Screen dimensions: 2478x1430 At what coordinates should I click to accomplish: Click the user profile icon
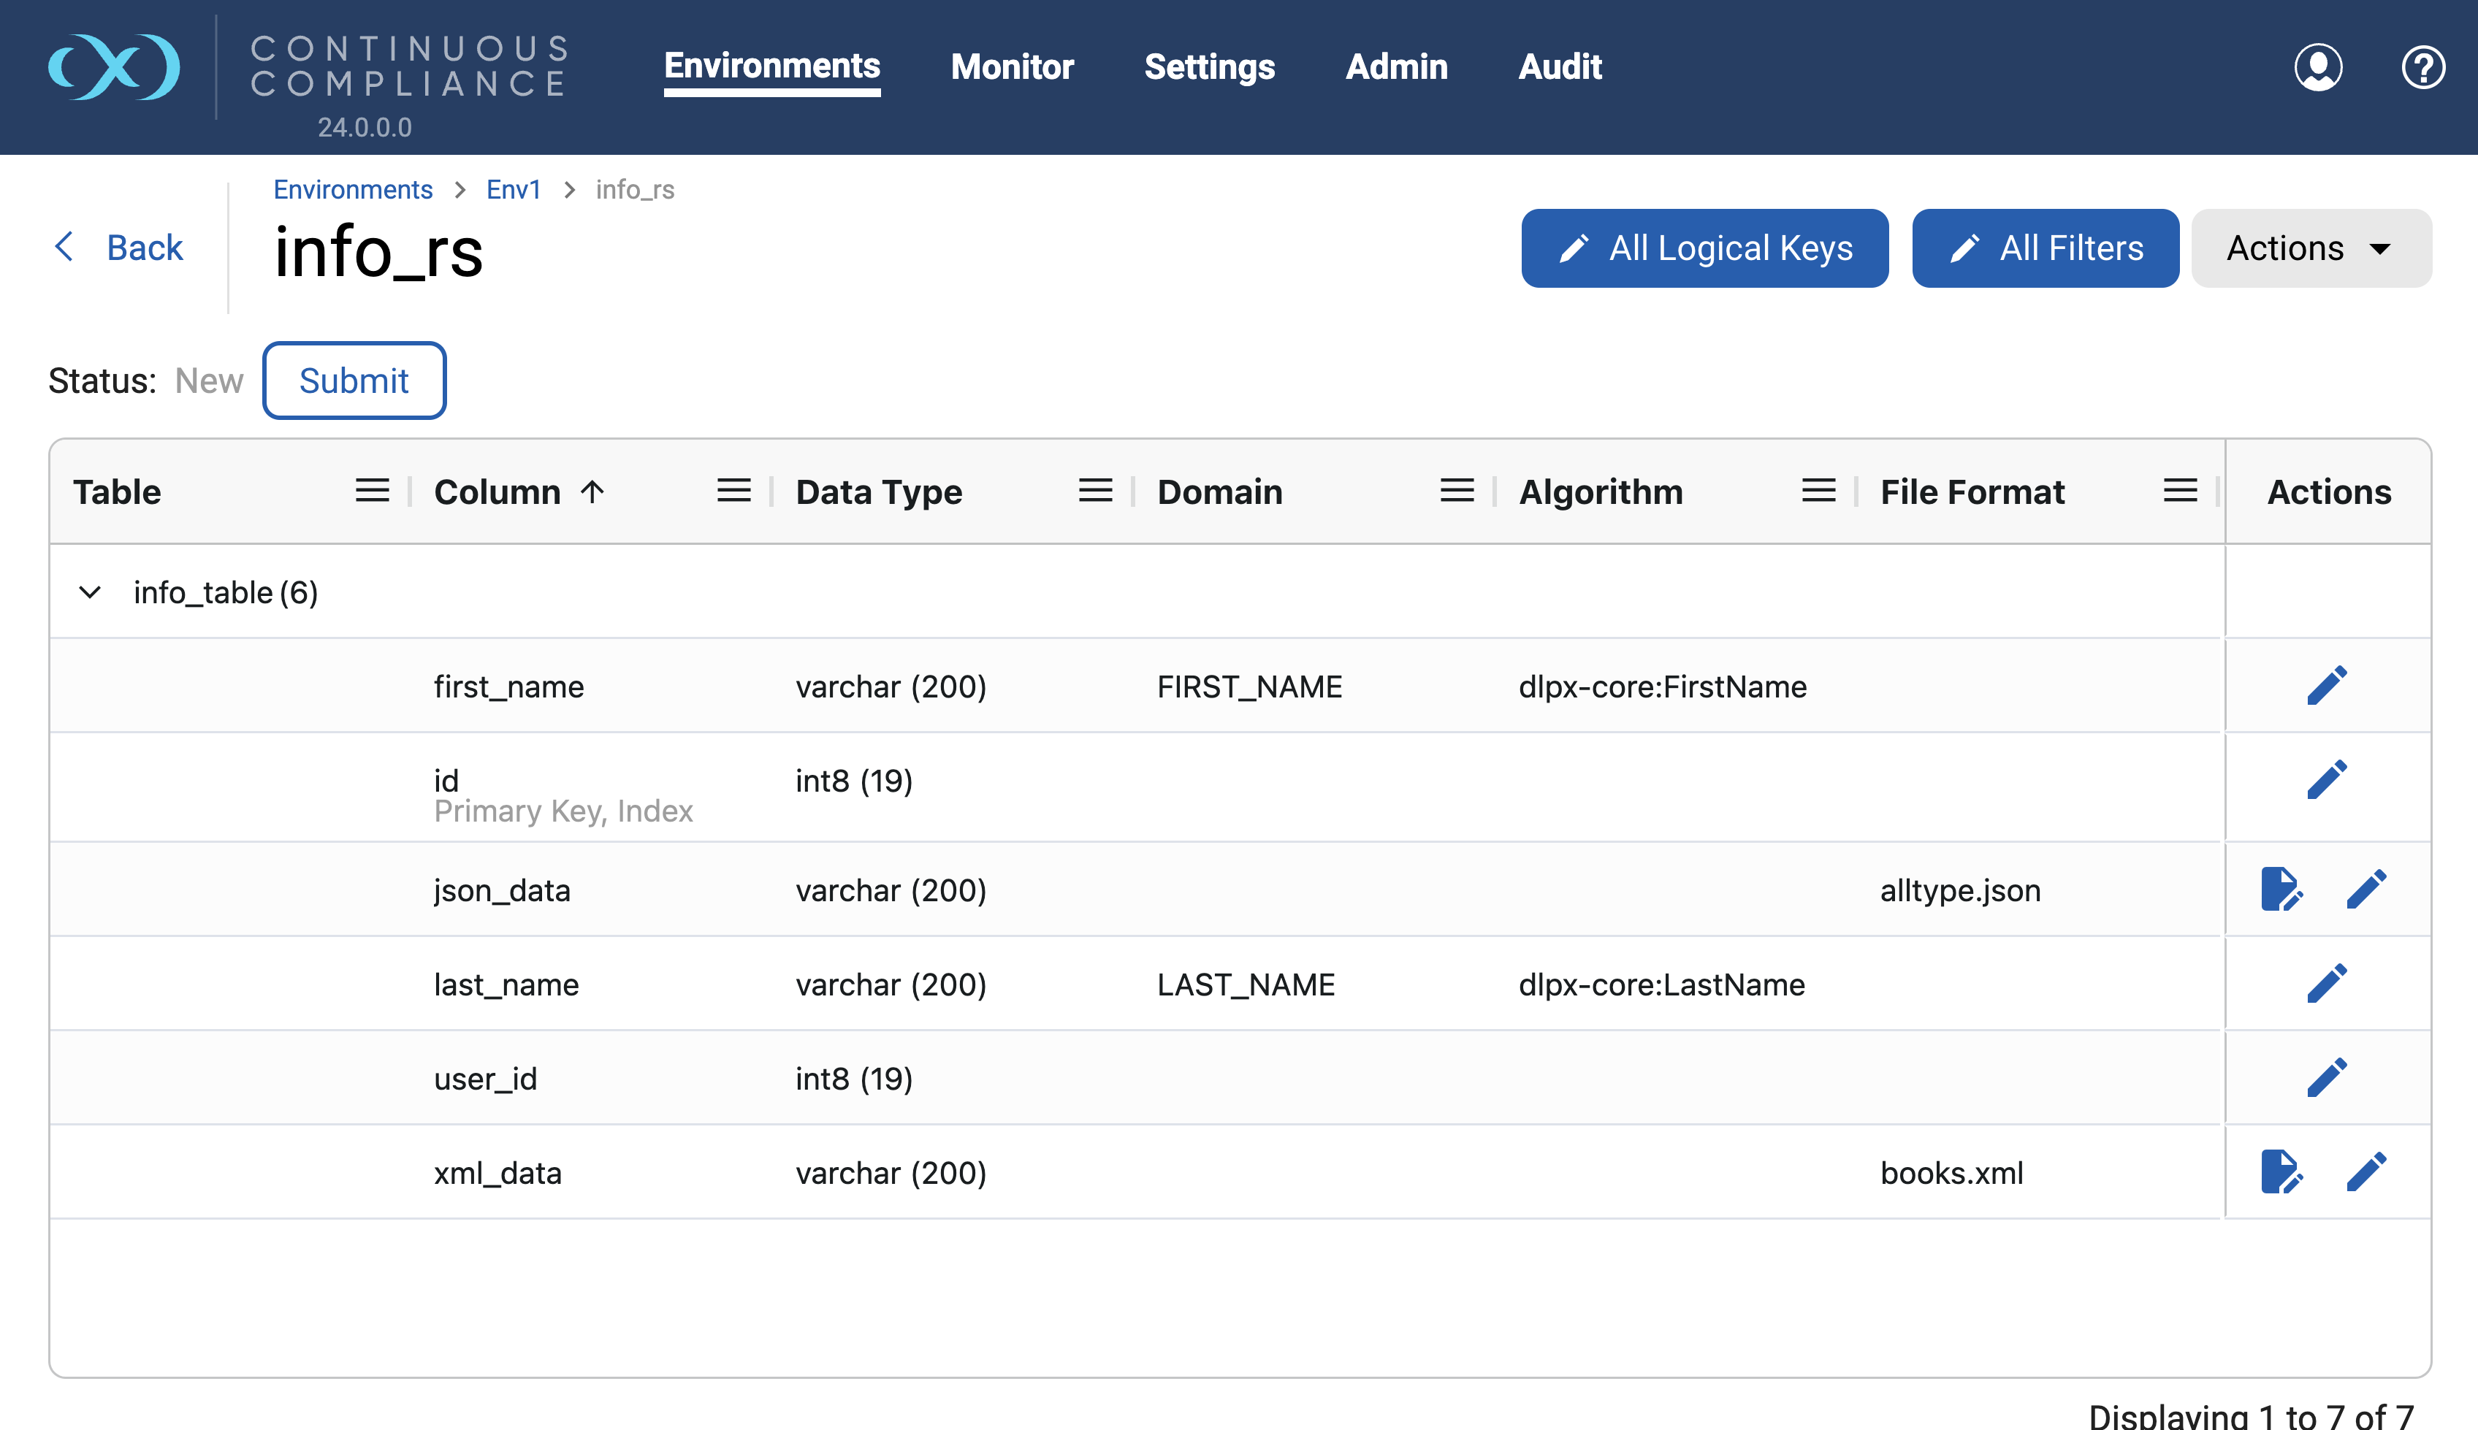click(x=2318, y=66)
